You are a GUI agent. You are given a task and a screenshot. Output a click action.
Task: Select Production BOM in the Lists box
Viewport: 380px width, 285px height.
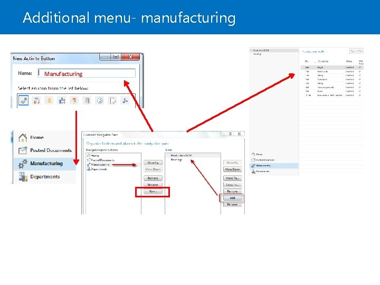pos(181,155)
